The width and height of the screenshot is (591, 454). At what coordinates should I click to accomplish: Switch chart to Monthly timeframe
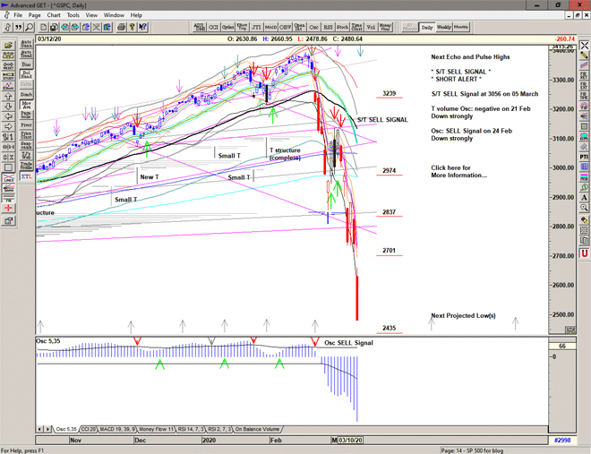461,27
